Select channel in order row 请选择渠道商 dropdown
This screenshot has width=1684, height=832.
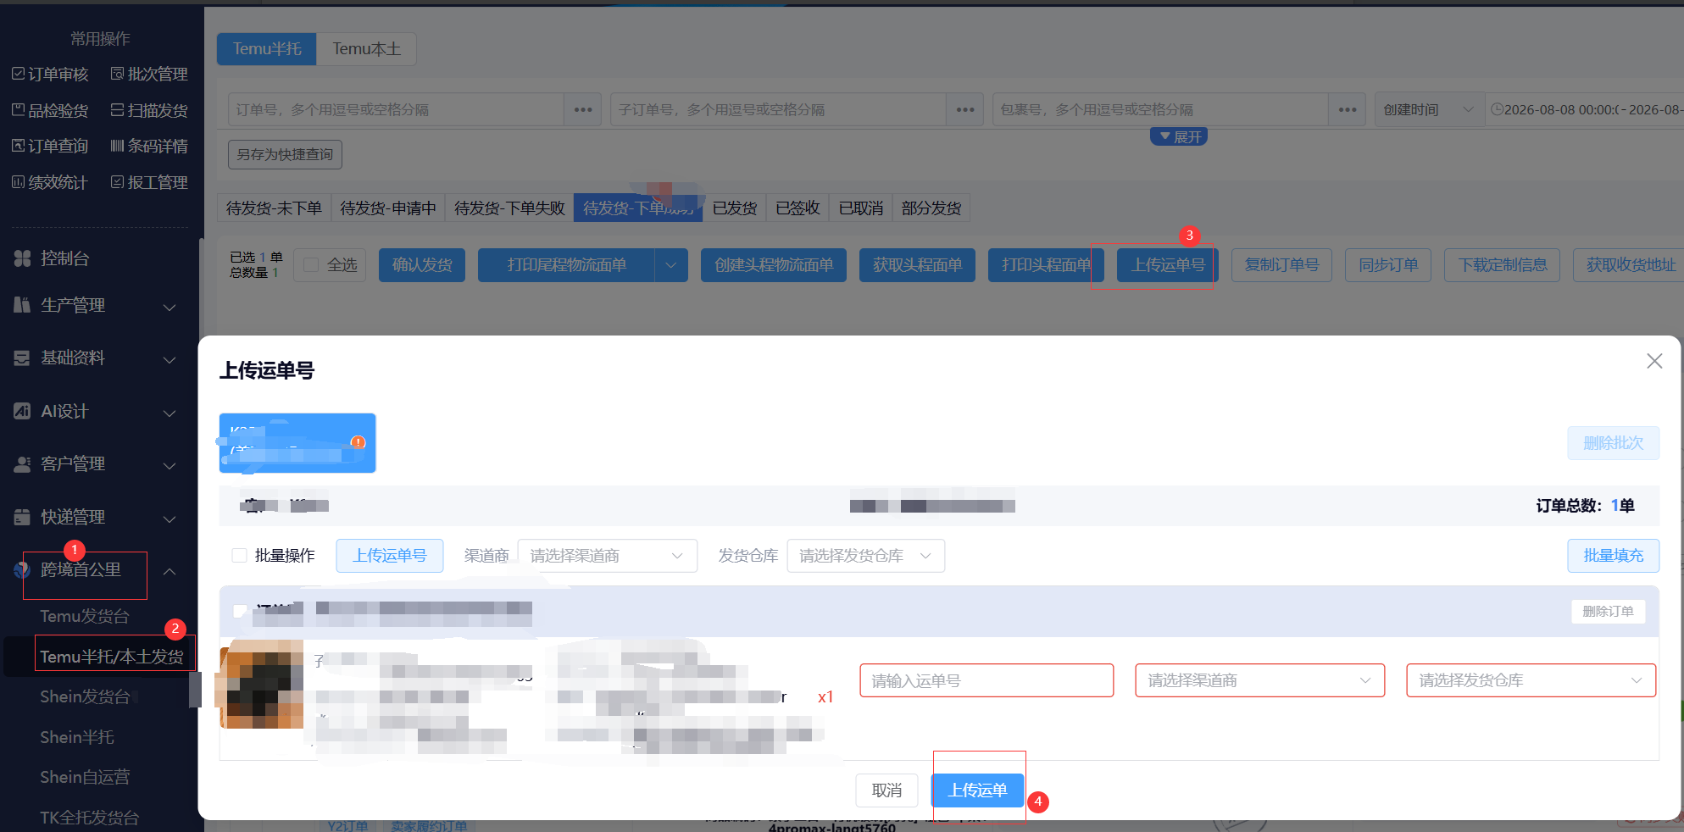pyautogui.click(x=1259, y=680)
